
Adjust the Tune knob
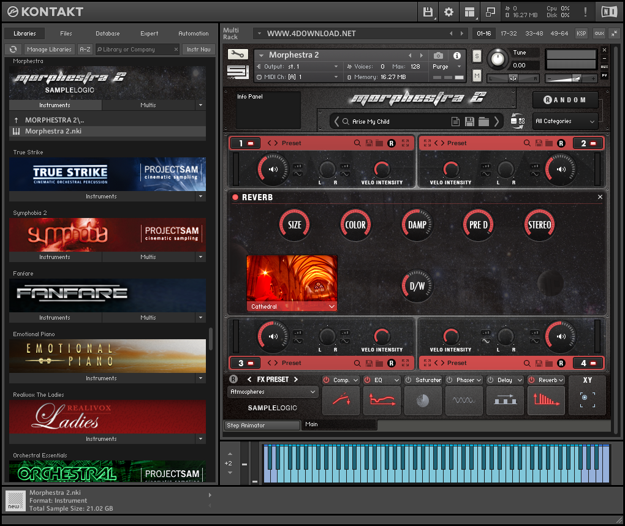(x=497, y=59)
